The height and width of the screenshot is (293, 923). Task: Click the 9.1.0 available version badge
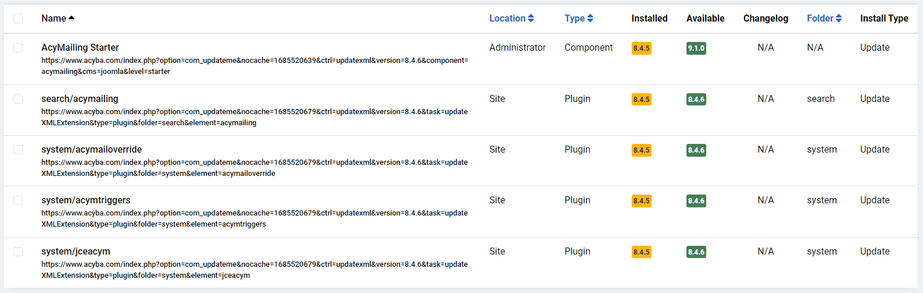click(x=696, y=48)
